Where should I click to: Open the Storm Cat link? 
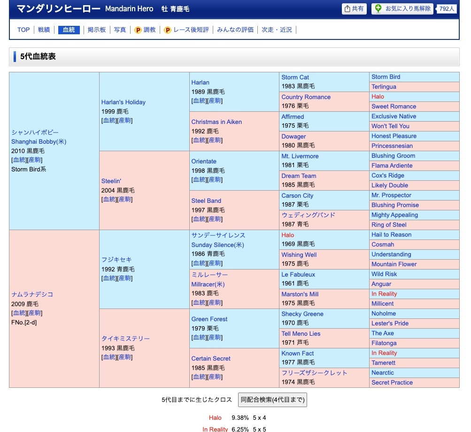(295, 77)
